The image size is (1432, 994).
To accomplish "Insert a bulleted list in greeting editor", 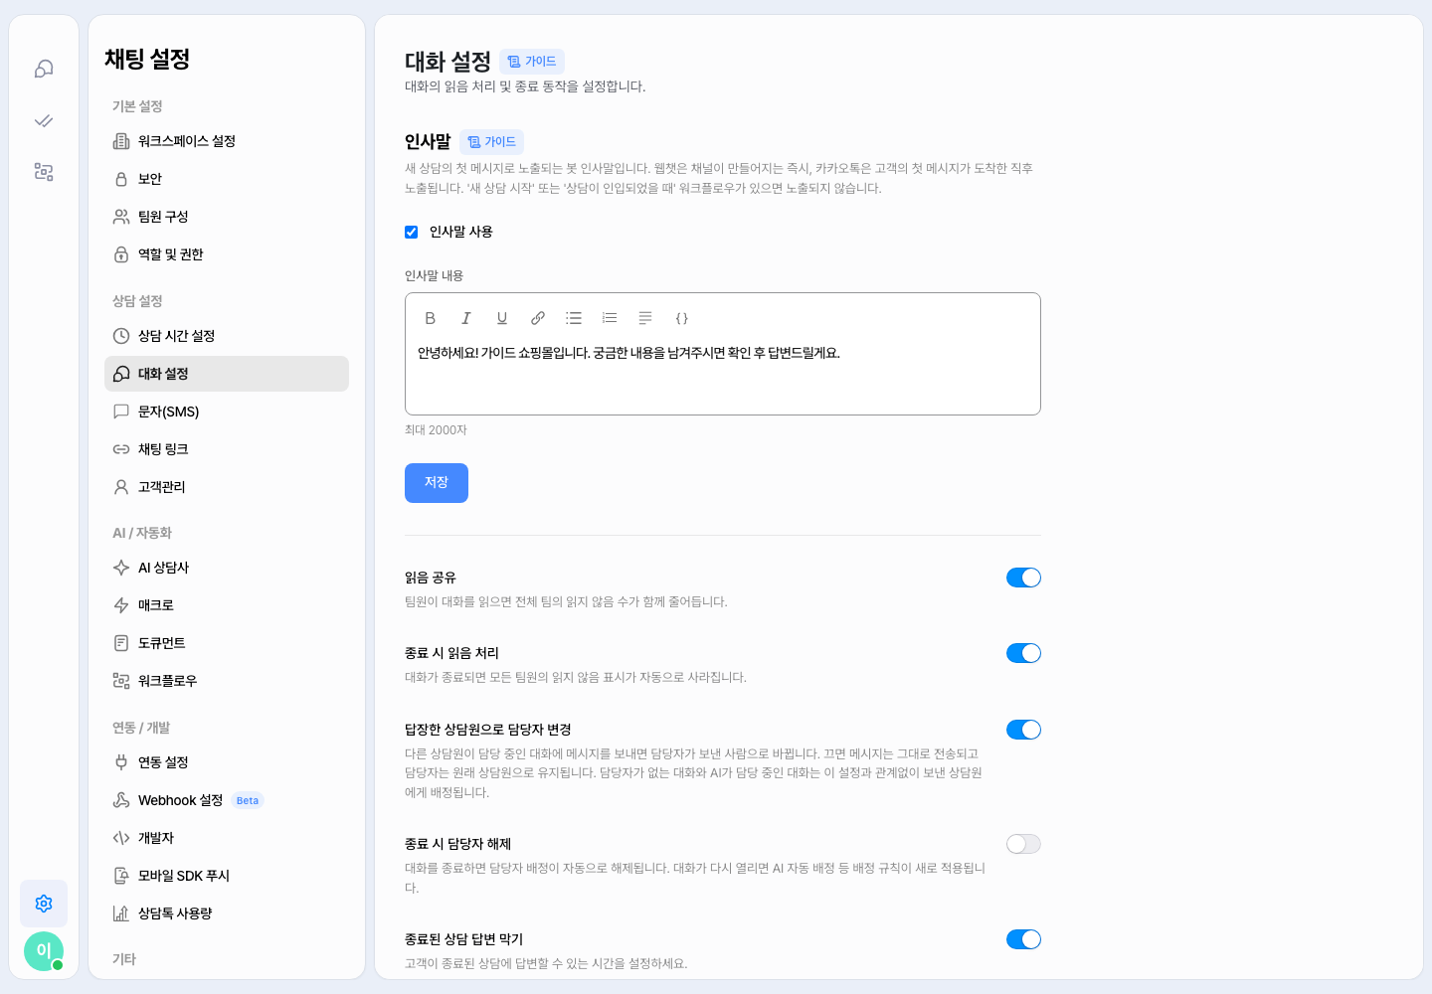I will pyautogui.click(x=574, y=318).
